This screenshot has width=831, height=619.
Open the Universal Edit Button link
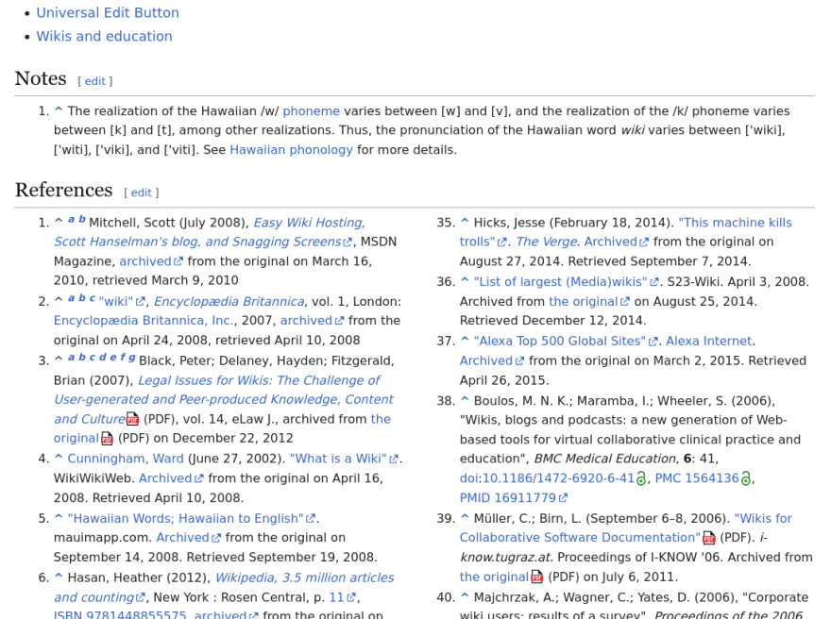(x=108, y=12)
